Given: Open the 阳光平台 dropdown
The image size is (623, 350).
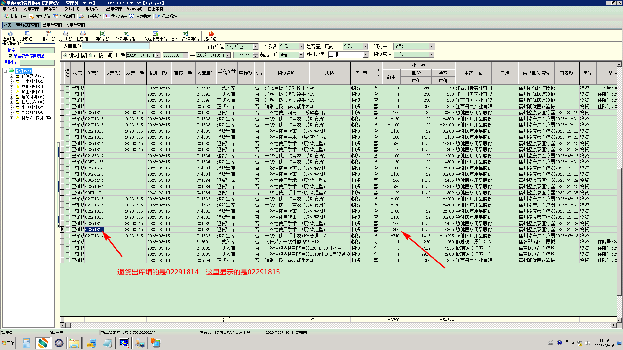Looking at the screenshot, I should click(432, 46).
